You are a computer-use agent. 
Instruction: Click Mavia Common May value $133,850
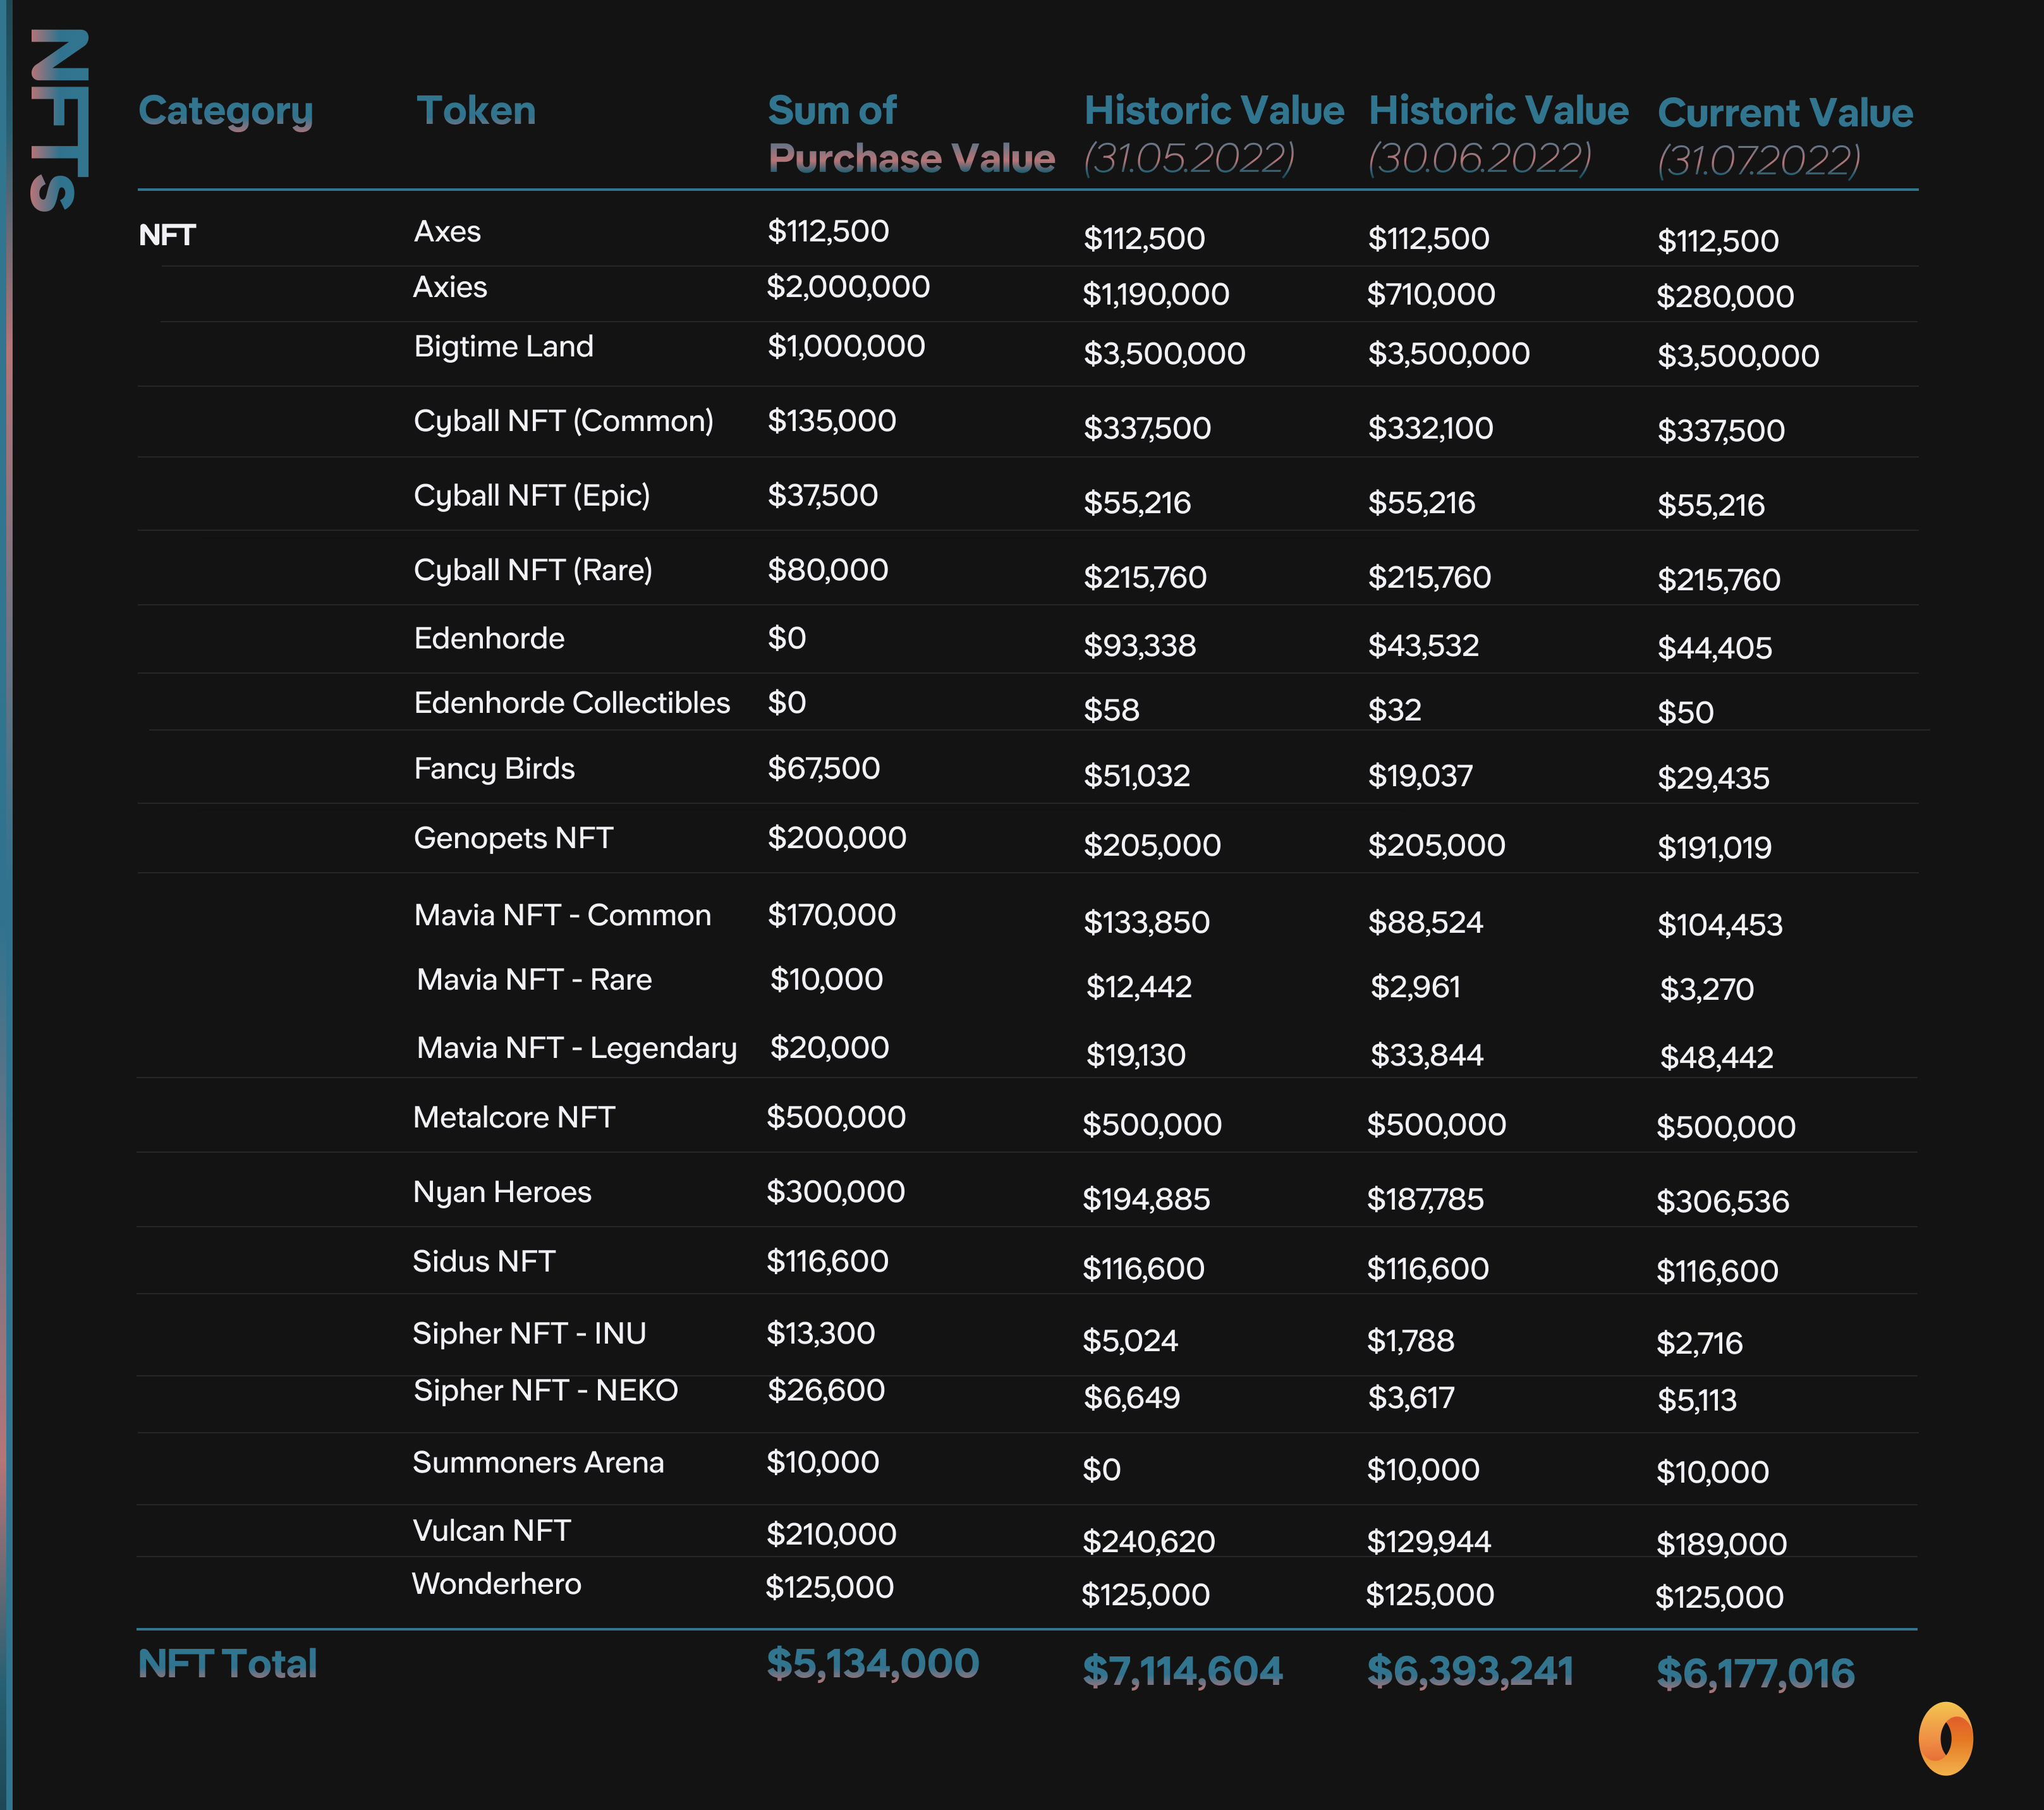pyautogui.click(x=1147, y=922)
